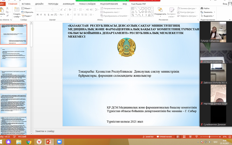Viewport: 232px width, 145px height.
Task: Open the ВСТАВКА ribbon tab
Action: 26,4
